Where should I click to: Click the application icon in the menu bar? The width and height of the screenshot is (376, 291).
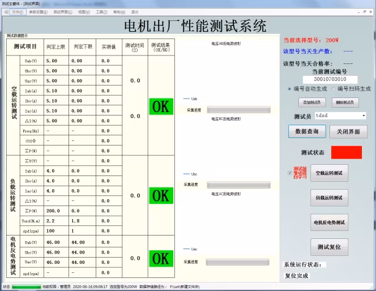(5, 11)
